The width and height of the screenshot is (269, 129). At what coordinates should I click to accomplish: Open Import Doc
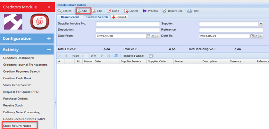tap(172, 11)
